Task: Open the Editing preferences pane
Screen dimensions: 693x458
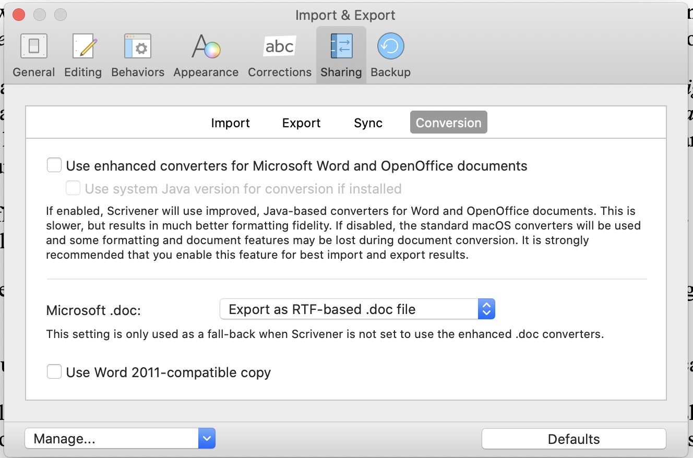Action: click(x=83, y=55)
